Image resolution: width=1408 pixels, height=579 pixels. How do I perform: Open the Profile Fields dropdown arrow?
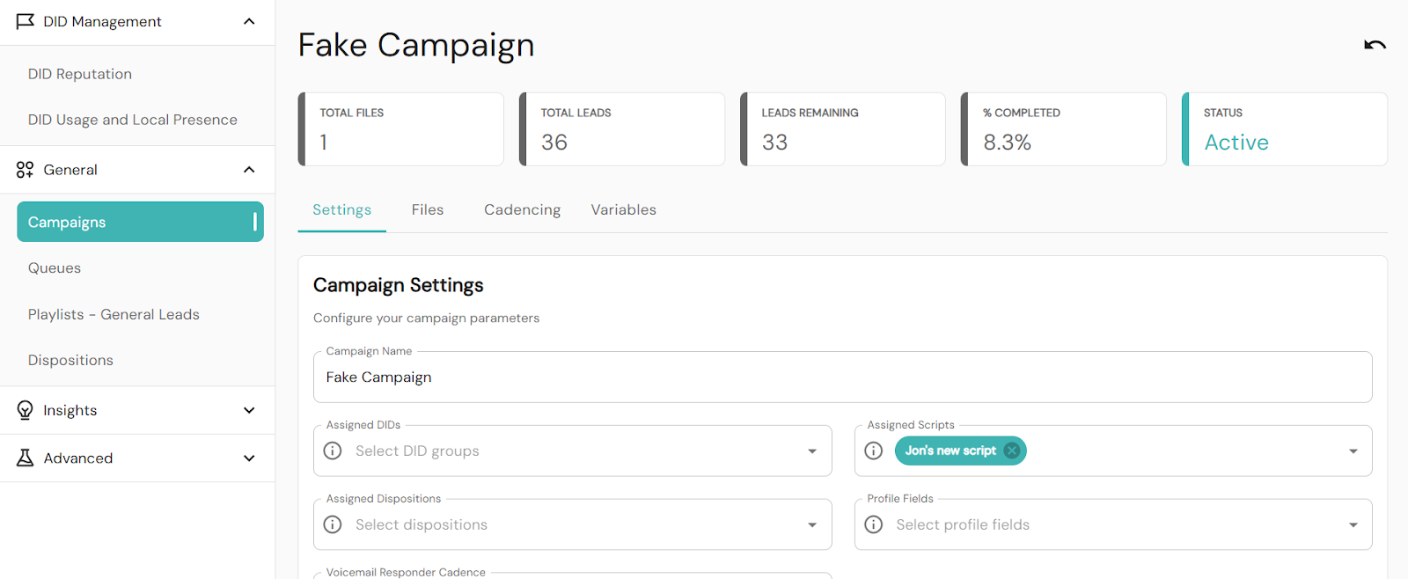[x=1353, y=525]
